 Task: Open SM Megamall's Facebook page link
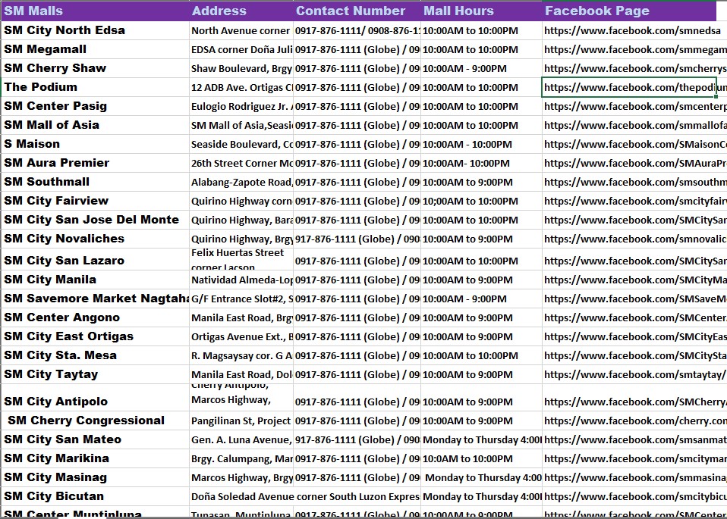634,49
